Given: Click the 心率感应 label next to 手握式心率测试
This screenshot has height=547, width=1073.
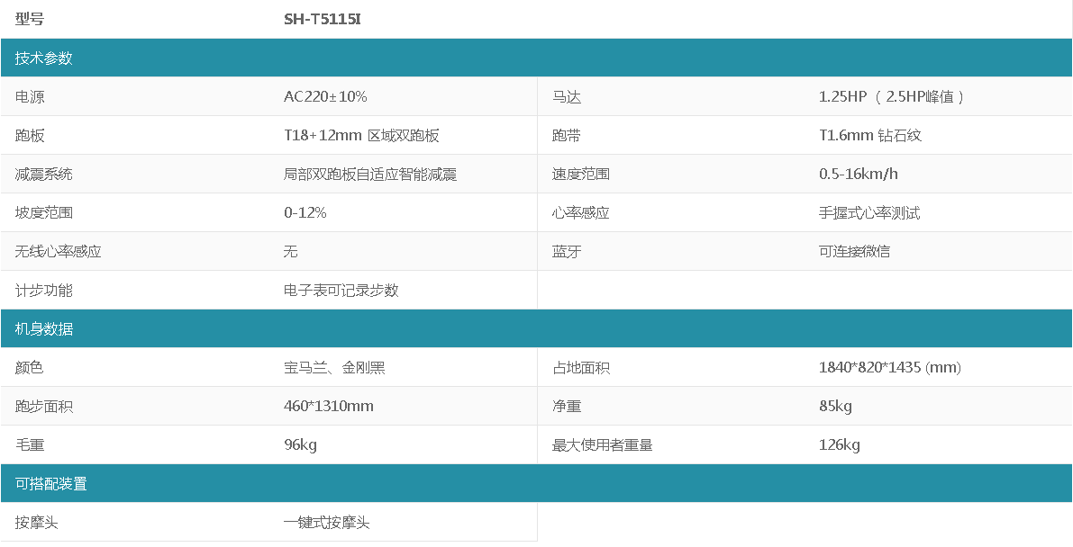Looking at the screenshot, I should [581, 212].
